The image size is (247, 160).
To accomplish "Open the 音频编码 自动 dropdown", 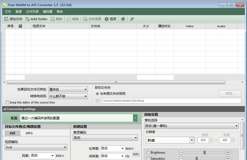I will [105, 138].
